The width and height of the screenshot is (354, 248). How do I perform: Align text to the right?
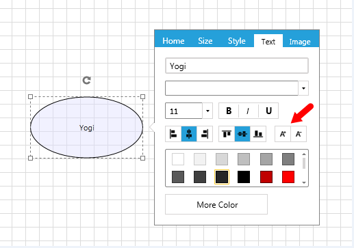(x=205, y=134)
